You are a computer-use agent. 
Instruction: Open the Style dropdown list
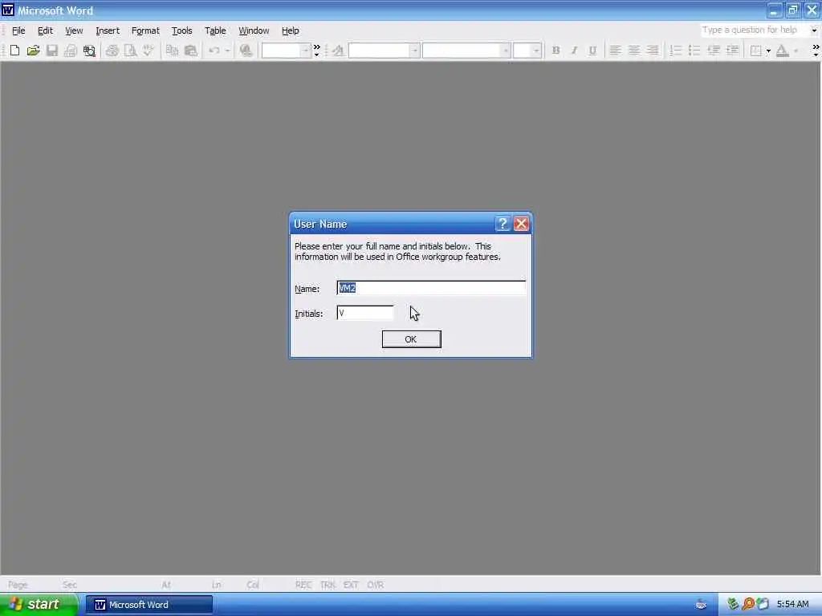click(414, 51)
